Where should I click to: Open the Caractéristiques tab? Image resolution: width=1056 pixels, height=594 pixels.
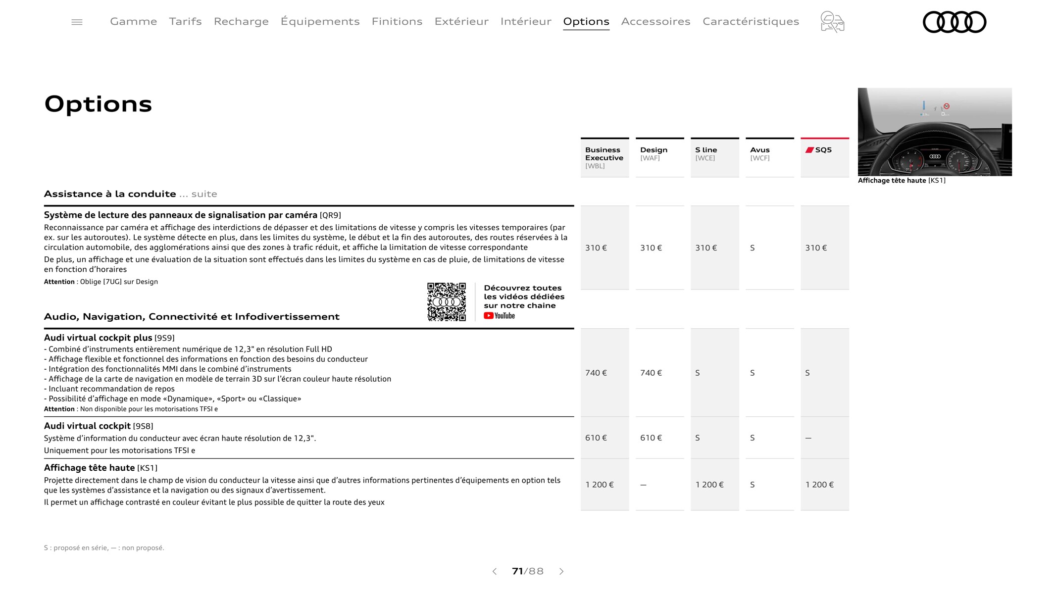pos(751,21)
